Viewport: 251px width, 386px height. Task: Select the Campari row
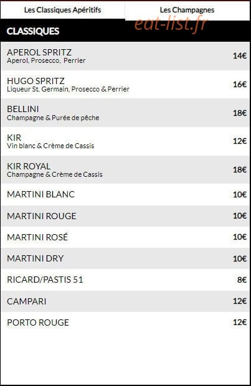coord(125,301)
